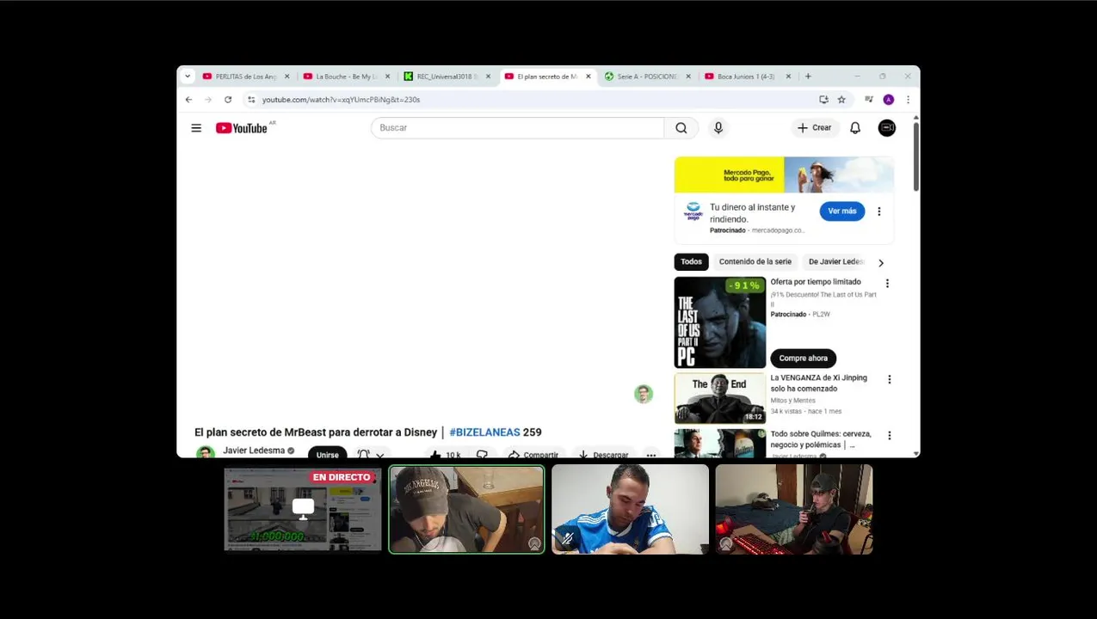Click Javier Ledesma channel avatar below video
This screenshot has height=619, width=1097.
click(x=205, y=452)
